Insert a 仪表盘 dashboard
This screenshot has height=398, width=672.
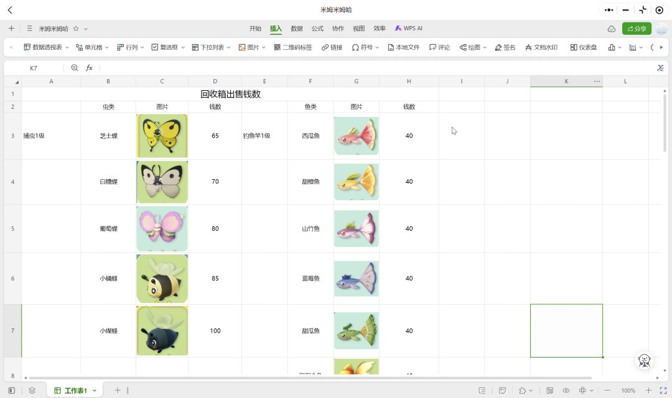(x=584, y=47)
